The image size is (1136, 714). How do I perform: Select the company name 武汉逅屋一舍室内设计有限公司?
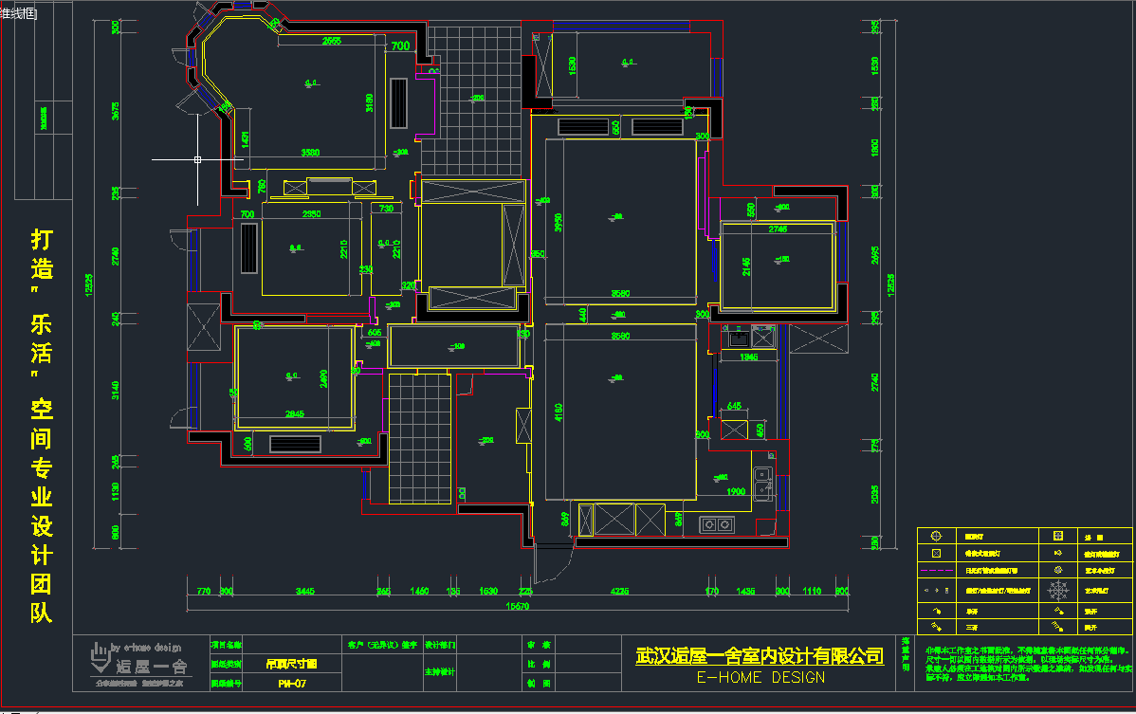point(760,656)
